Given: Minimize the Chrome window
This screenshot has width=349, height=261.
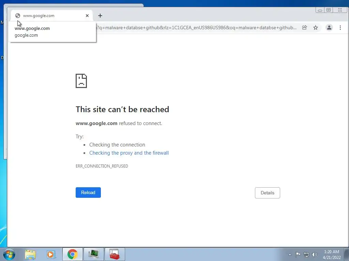Looking at the screenshot, I should click(x=320, y=10).
